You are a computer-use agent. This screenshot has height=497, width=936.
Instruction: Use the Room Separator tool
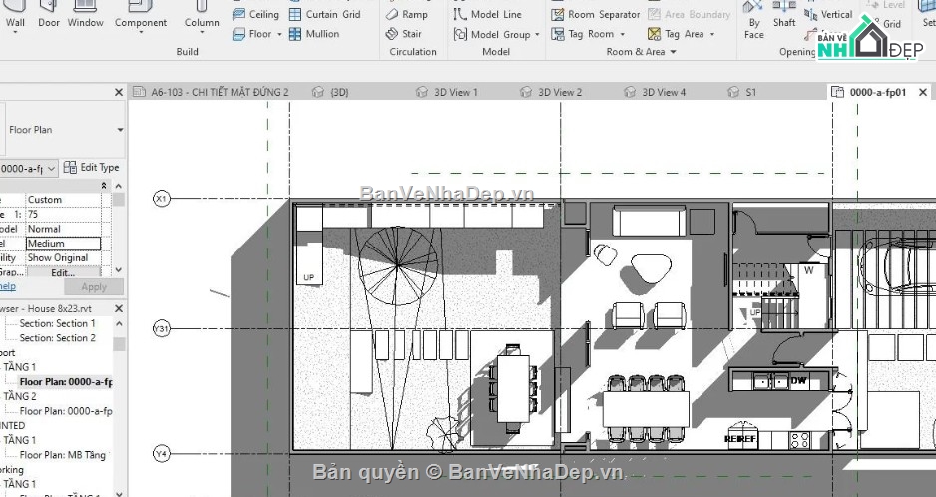pos(595,14)
